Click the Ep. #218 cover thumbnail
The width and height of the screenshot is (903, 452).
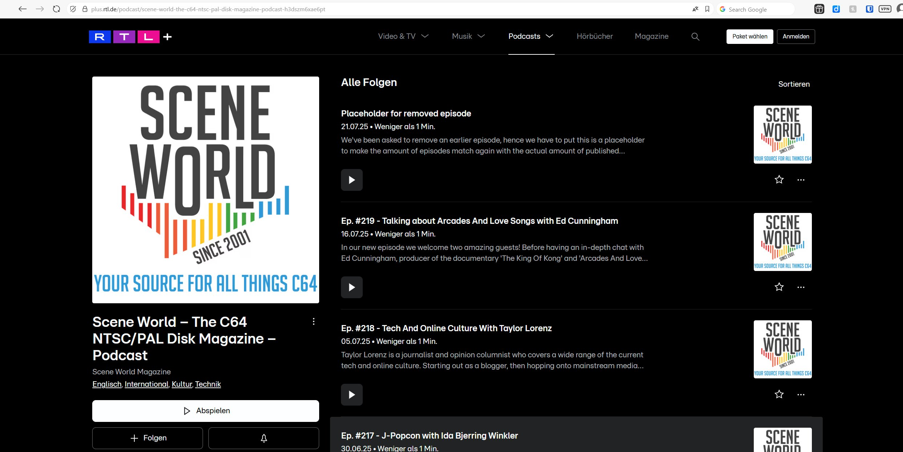(783, 349)
